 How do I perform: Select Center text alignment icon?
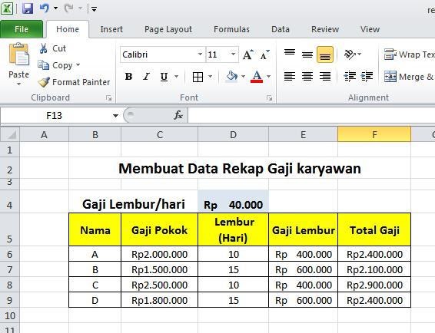307,76
